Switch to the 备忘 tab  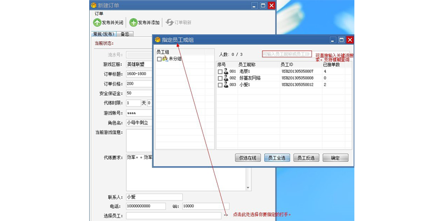pos(125,34)
